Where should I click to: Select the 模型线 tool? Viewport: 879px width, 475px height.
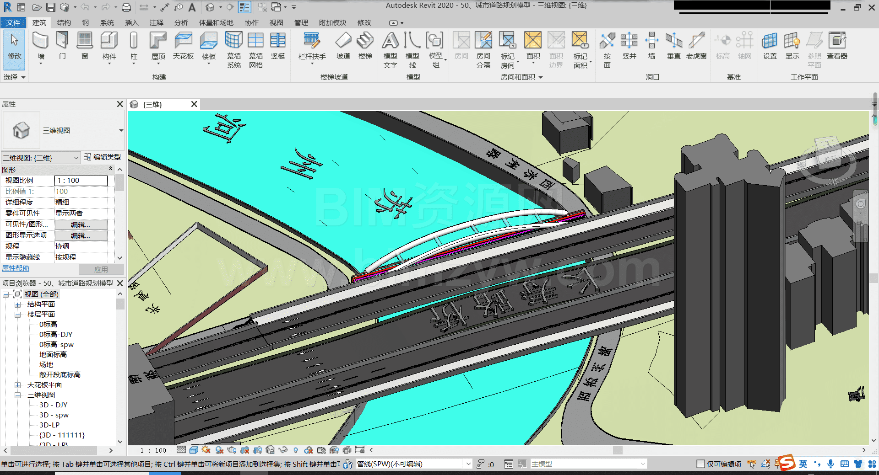412,50
